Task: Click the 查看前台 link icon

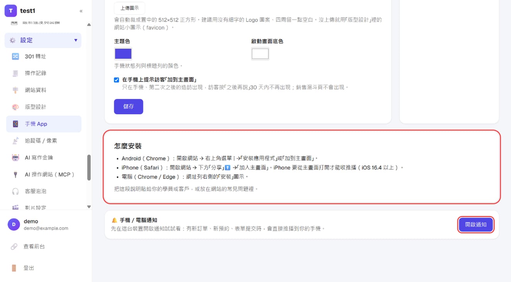Action: pyautogui.click(x=14, y=247)
